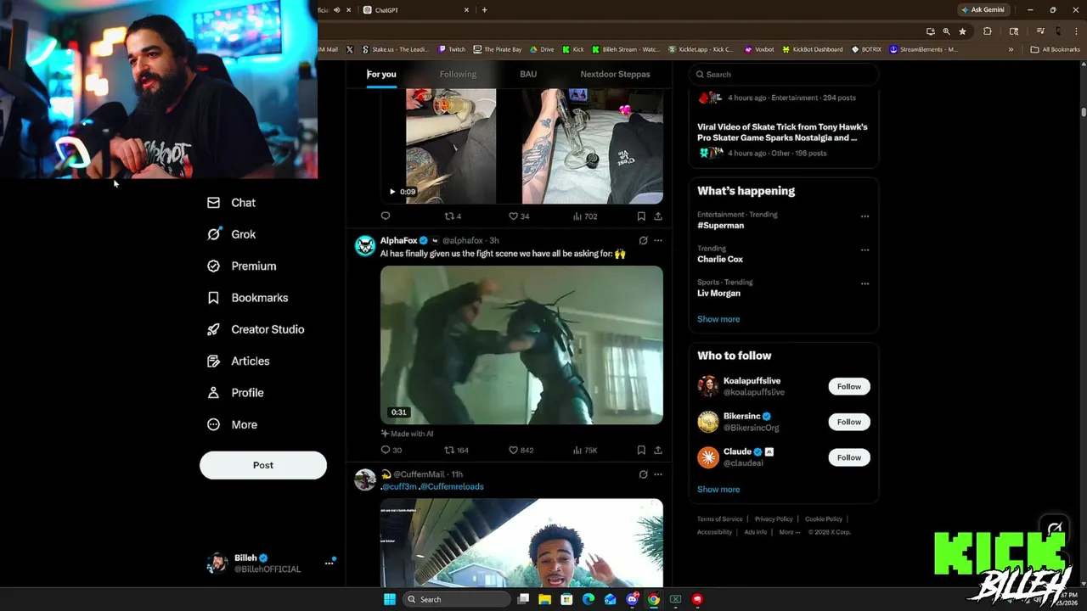Follow Koalapuffslive
The image size is (1087, 611).
pyautogui.click(x=849, y=386)
